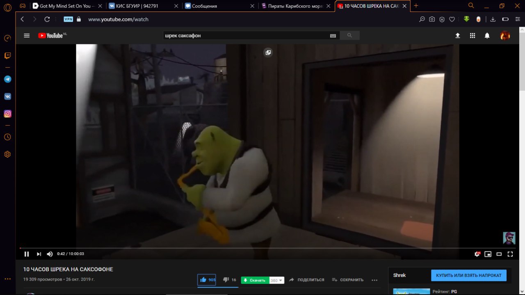The width and height of the screenshot is (525, 295).
Task: Open YouTube guide hamburger menu
Action: pos(27,36)
